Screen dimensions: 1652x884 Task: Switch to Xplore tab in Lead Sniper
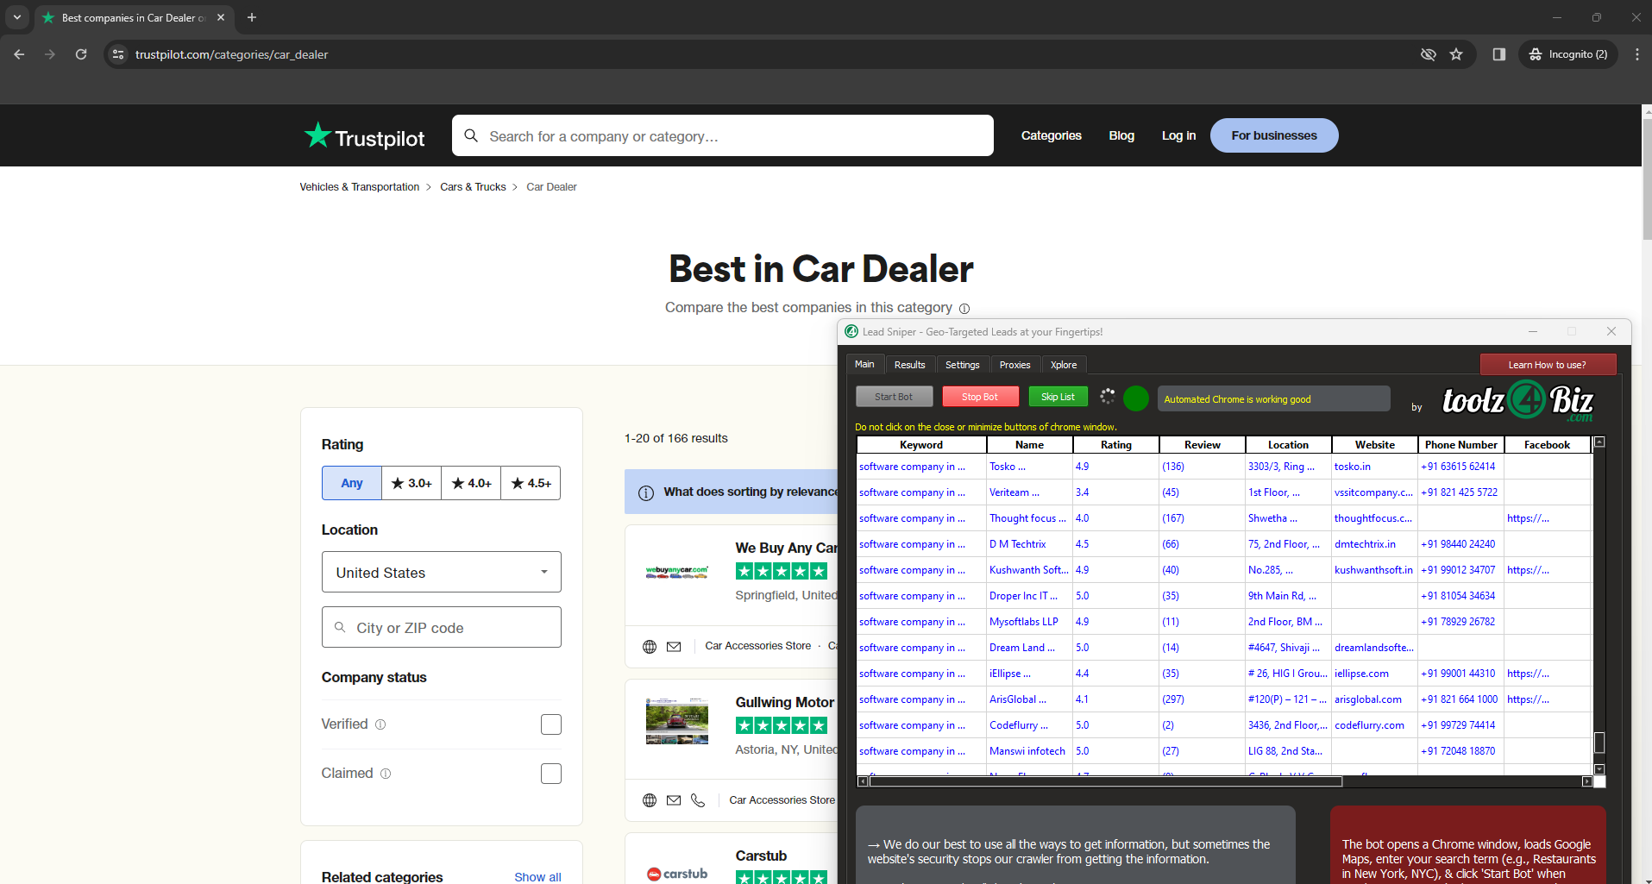(x=1064, y=365)
